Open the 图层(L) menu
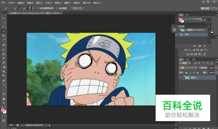218x129 pixels. point(39,3)
